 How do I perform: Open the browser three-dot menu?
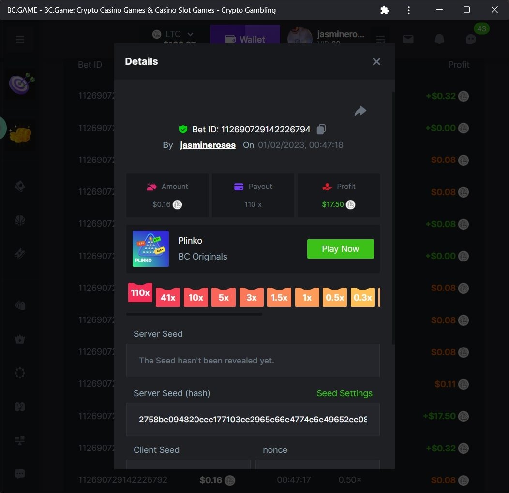coord(409,10)
